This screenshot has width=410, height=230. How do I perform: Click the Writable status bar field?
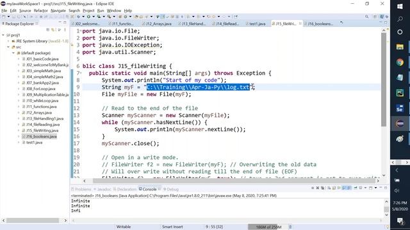click(x=124, y=227)
